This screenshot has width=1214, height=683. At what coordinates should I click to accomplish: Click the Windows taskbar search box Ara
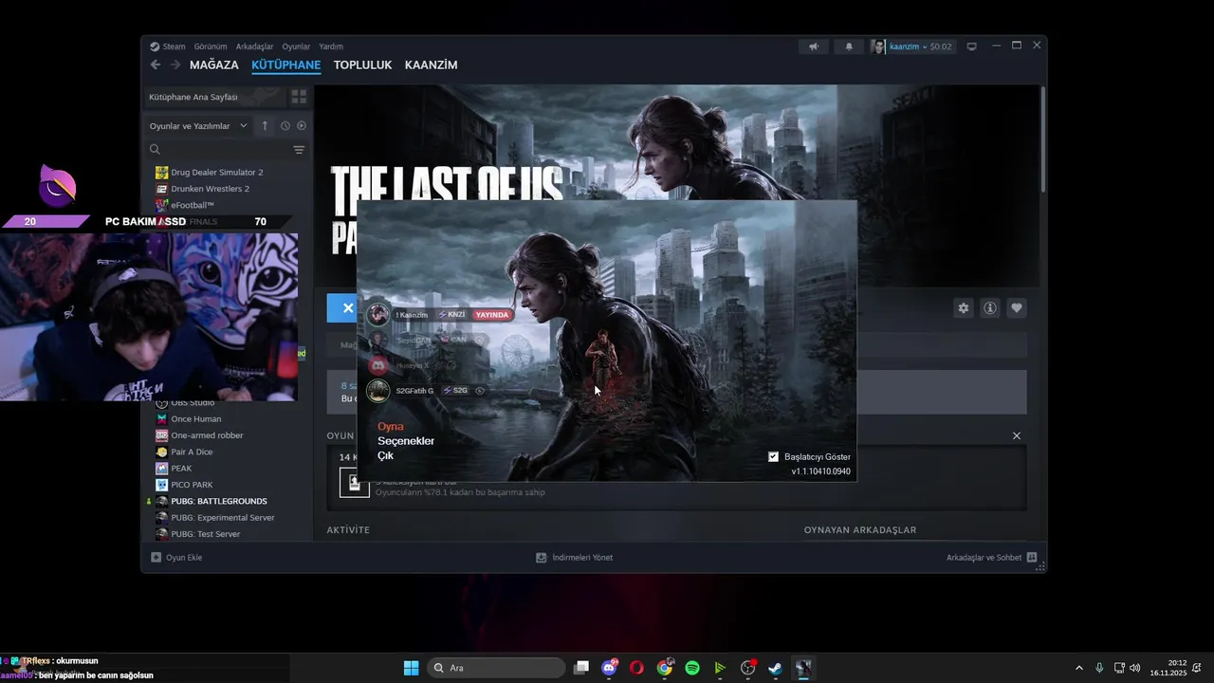point(495,668)
